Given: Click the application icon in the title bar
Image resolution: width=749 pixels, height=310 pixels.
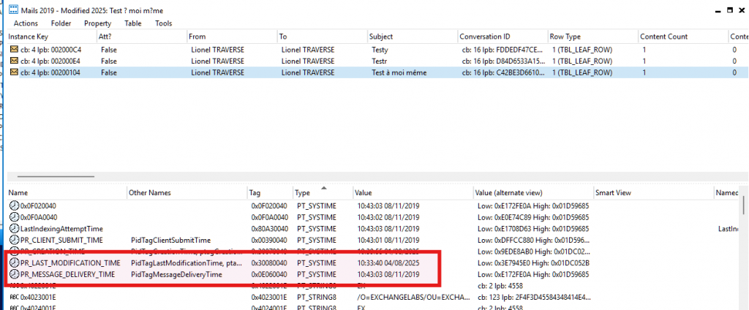Looking at the screenshot, I should [x=12, y=9].
